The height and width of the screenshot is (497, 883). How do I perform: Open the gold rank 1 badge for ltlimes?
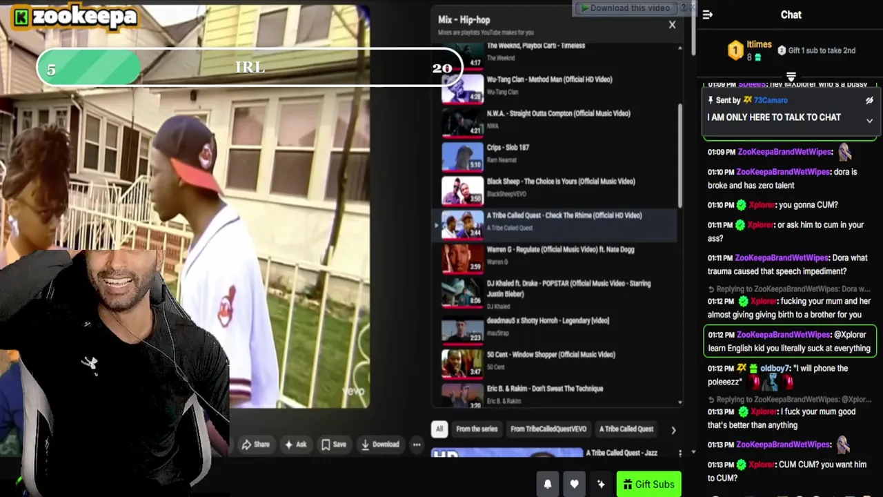point(735,50)
